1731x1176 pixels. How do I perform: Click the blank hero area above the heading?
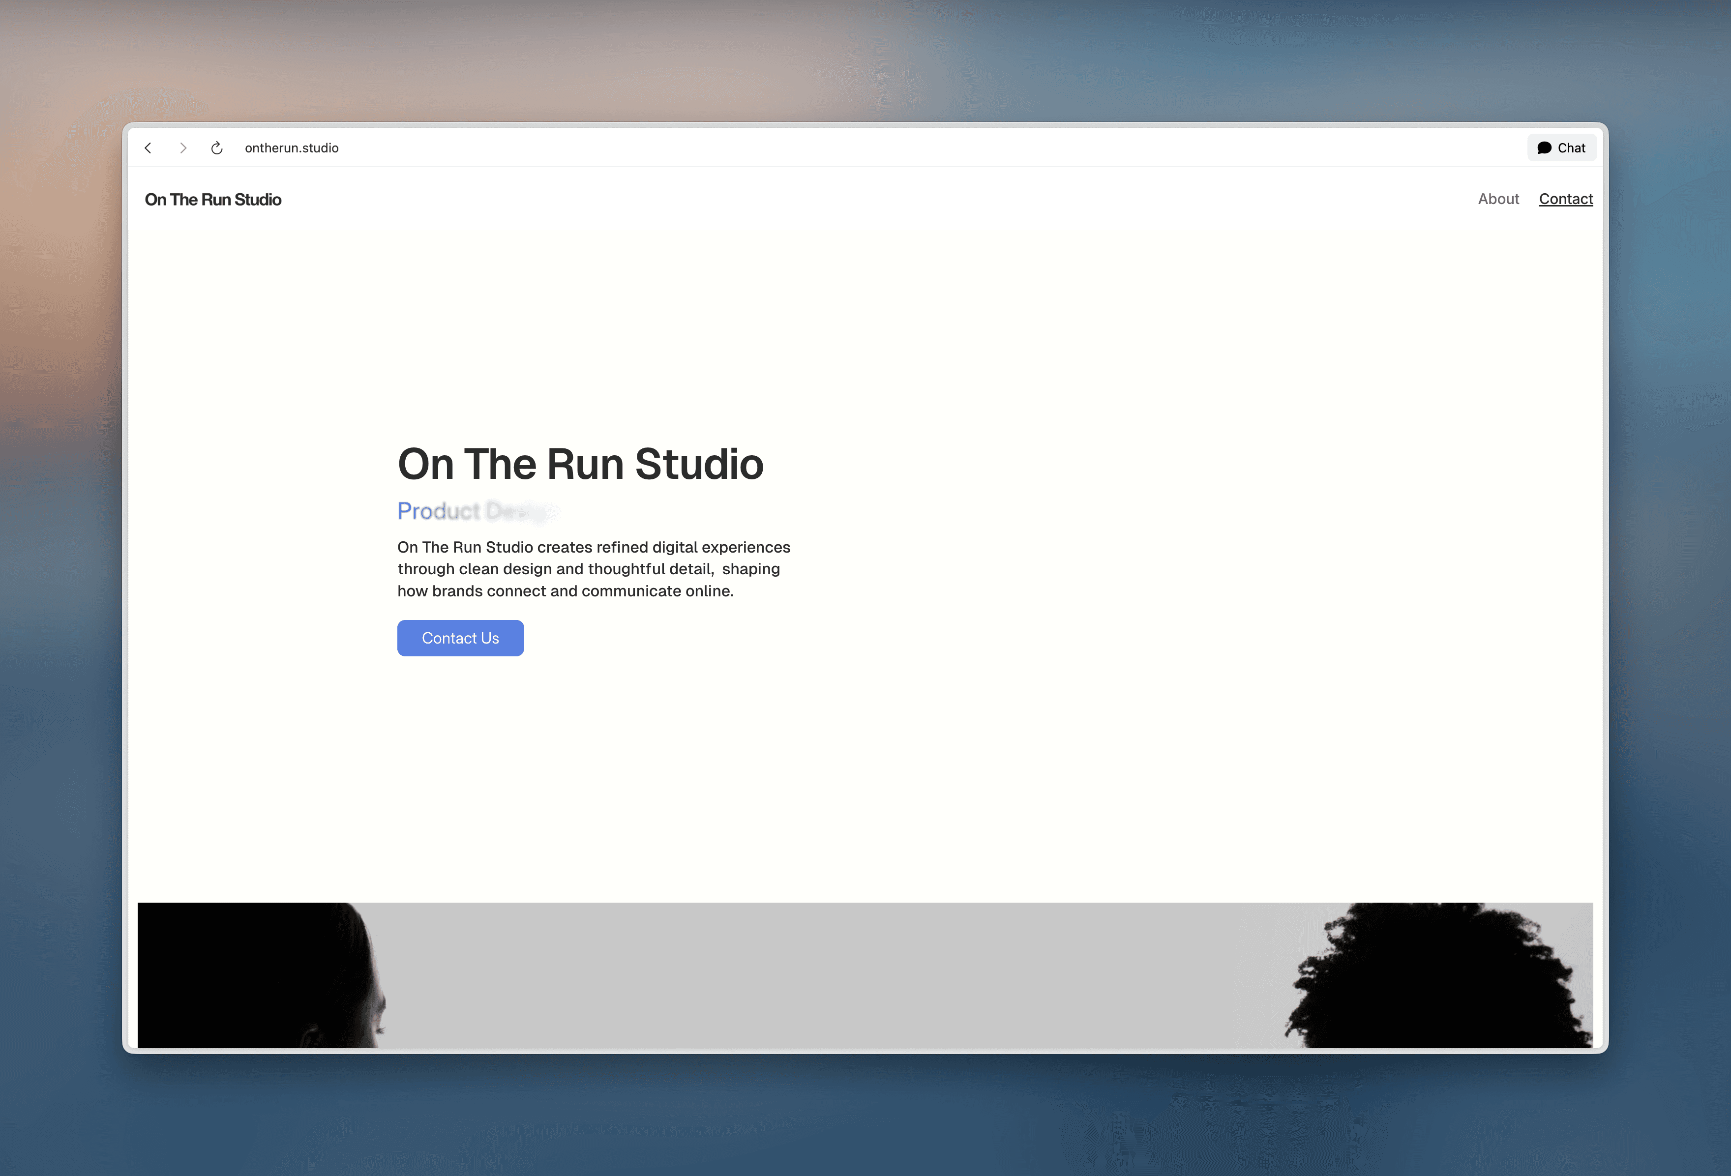point(581,335)
